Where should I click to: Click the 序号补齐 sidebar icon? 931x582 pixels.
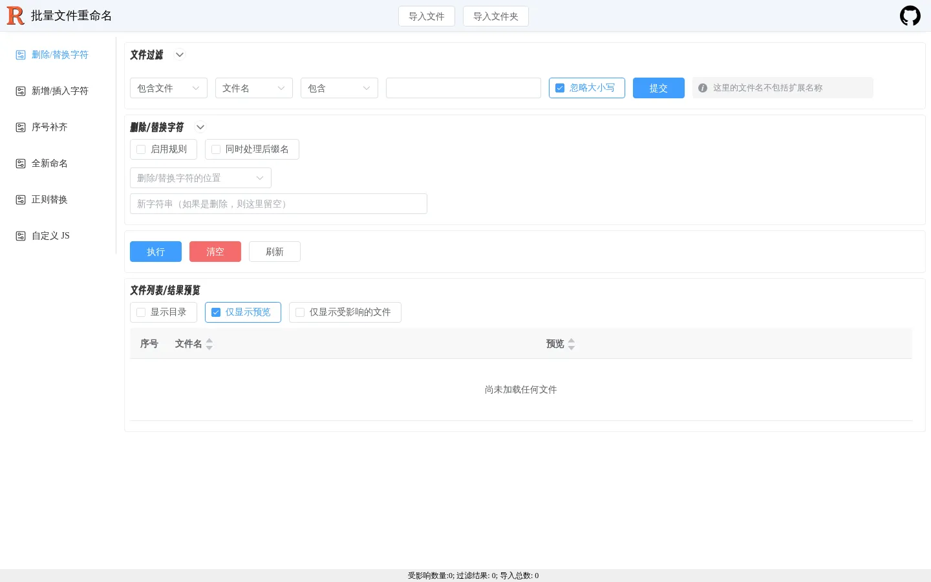point(21,127)
